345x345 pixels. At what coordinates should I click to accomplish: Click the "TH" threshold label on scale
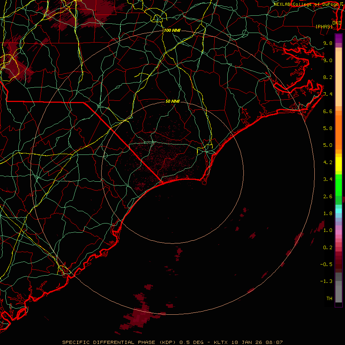tap(329, 299)
